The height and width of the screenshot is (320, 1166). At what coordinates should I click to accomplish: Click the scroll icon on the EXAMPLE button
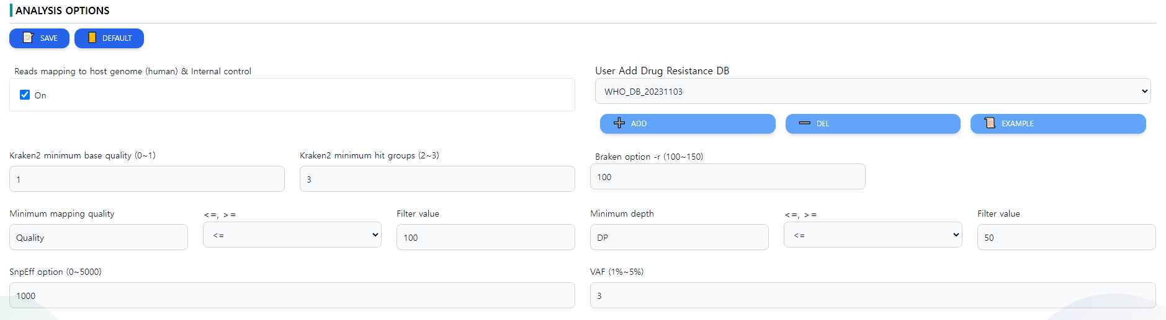[990, 123]
